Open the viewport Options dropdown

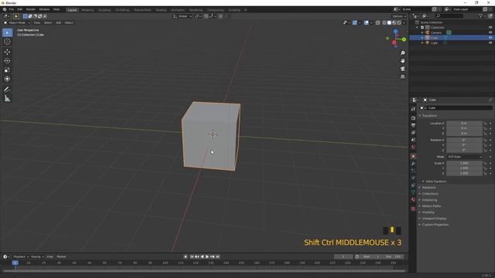tap(399, 16)
